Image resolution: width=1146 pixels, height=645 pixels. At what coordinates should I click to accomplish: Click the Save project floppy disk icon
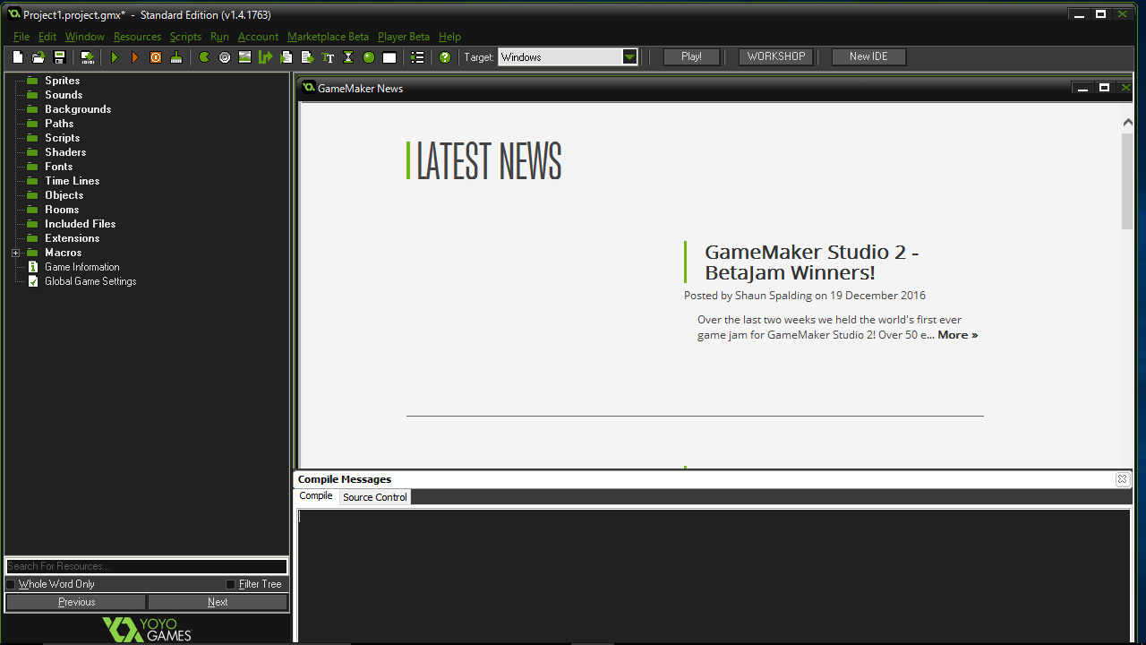(x=59, y=57)
